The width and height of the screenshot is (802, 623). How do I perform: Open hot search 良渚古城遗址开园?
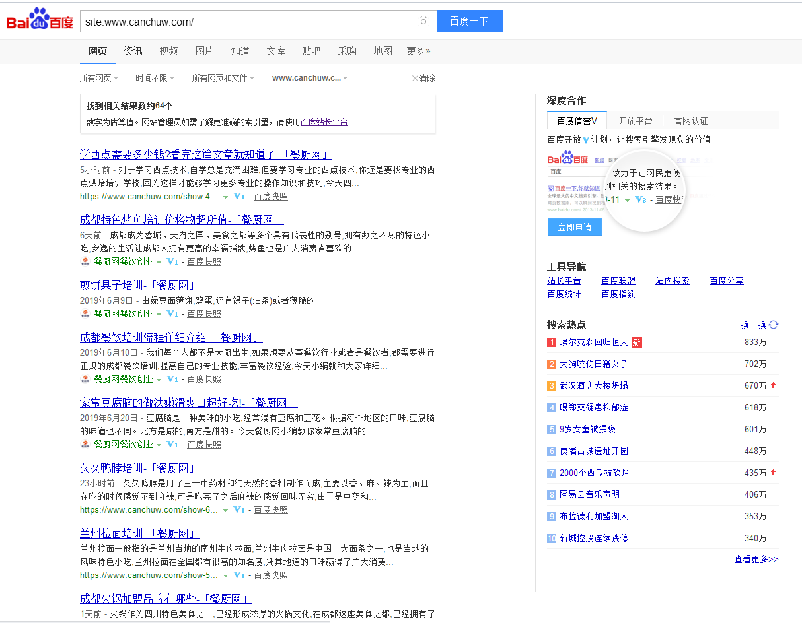594,451
